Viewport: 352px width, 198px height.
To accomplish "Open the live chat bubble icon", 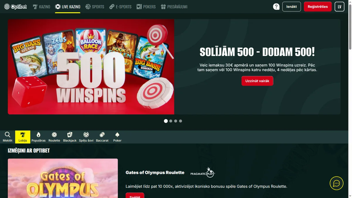I will (336, 183).
